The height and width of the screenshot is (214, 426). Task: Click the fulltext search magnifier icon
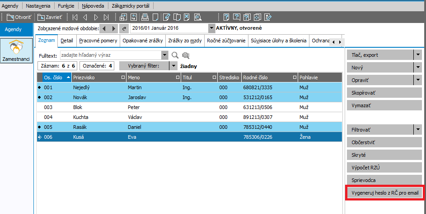[x=175, y=55]
